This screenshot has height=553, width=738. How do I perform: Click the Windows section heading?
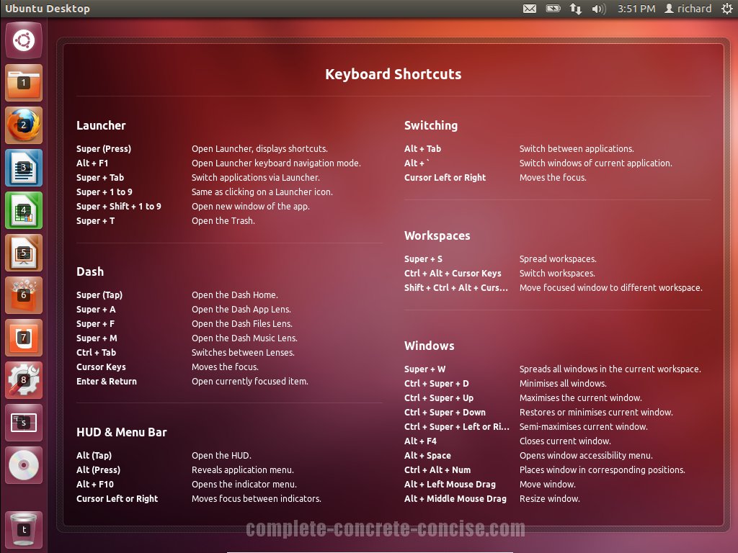tap(430, 346)
